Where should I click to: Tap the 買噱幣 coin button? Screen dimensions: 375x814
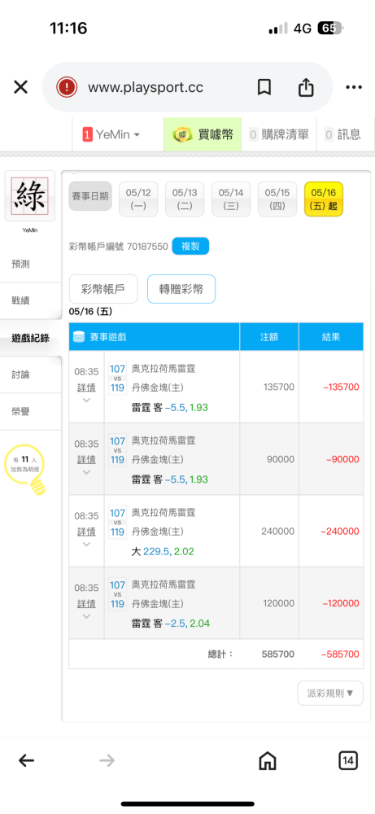coord(203,135)
